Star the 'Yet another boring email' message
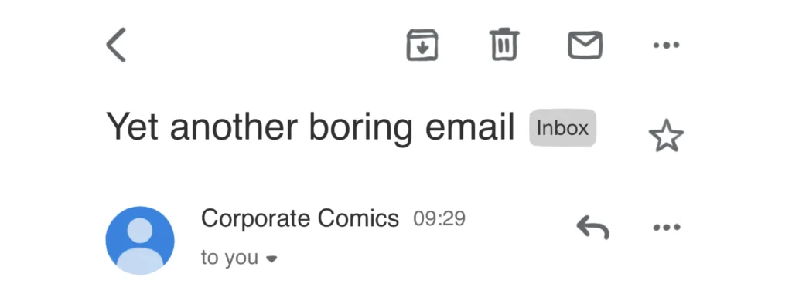792x304 pixels. pyautogui.click(x=666, y=136)
